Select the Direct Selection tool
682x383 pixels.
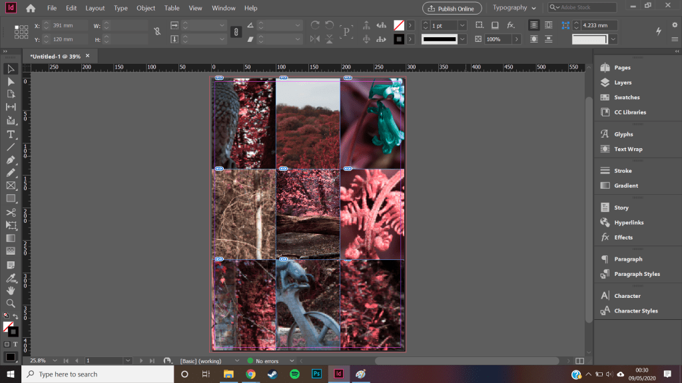pyautogui.click(x=11, y=81)
